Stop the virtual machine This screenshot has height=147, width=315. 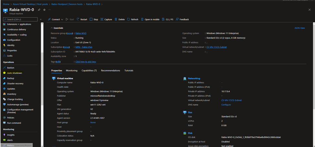94,19
